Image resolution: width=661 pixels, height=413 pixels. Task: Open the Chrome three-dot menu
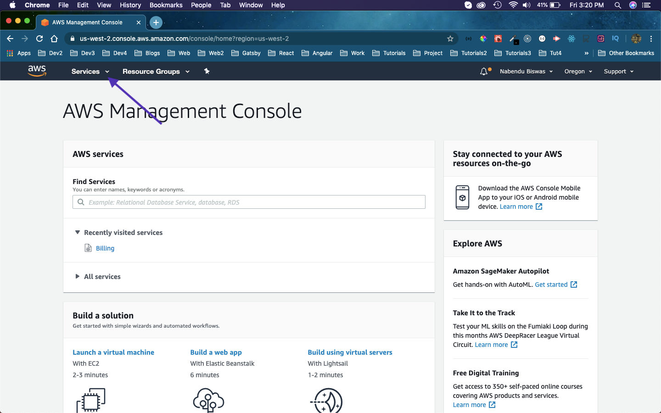coord(651,39)
